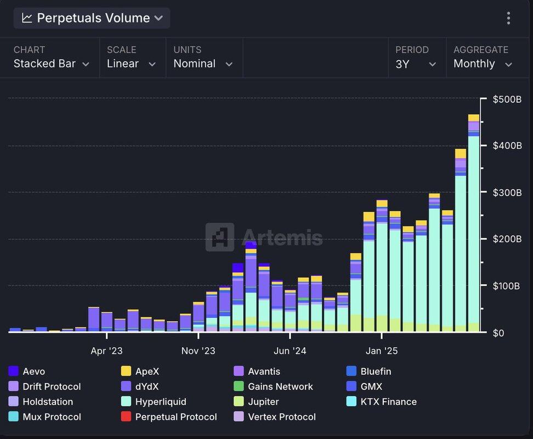Click the Nov '23 axis label
This screenshot has height=439, width=533.
tap(198, 351)
